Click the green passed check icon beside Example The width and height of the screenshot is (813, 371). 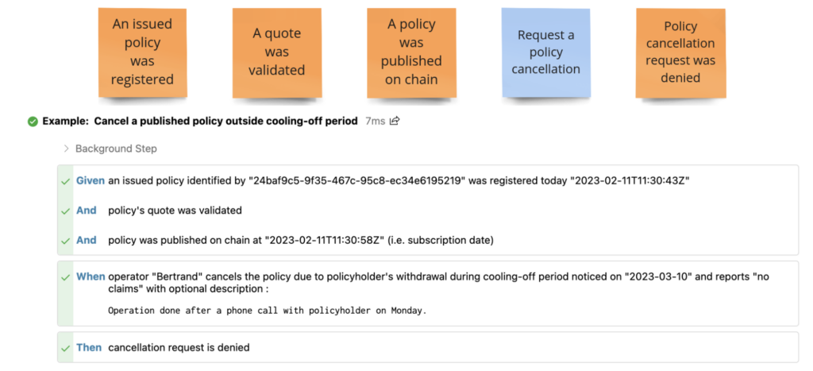tap(33, 122)
